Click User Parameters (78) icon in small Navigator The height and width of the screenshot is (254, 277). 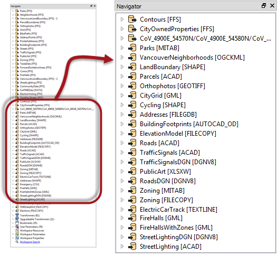(17, 227)
